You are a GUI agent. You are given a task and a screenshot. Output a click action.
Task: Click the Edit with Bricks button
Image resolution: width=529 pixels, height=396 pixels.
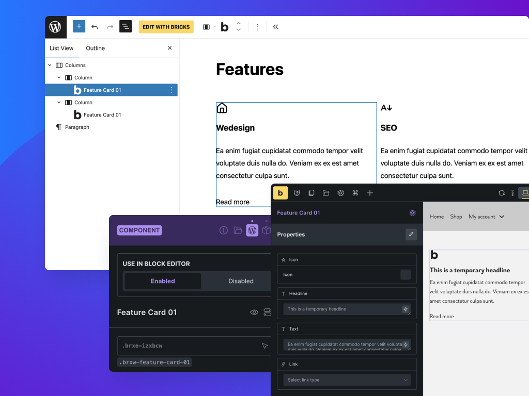(166, 27)
